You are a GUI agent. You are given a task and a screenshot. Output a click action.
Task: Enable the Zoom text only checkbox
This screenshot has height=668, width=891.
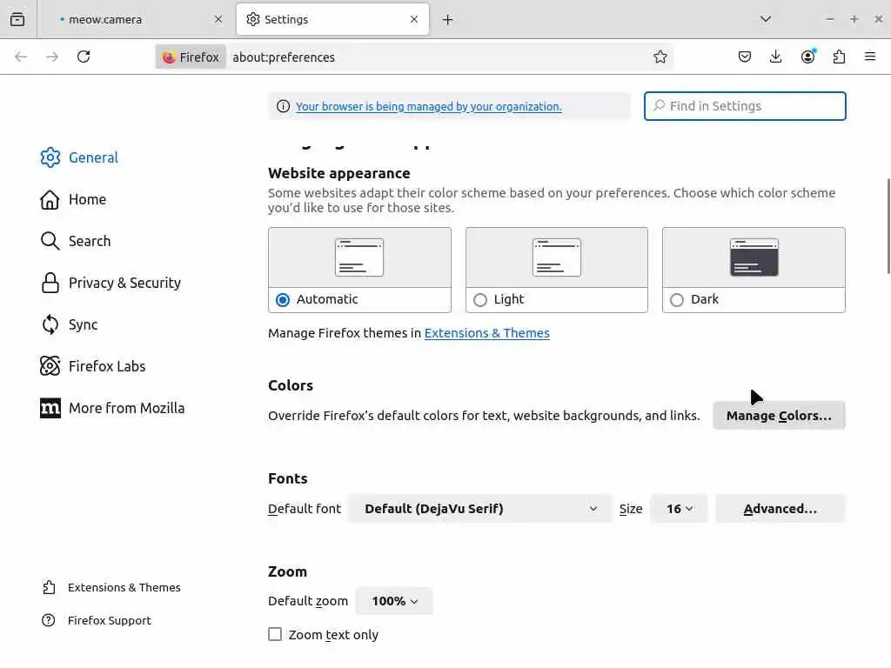(275, 634)
